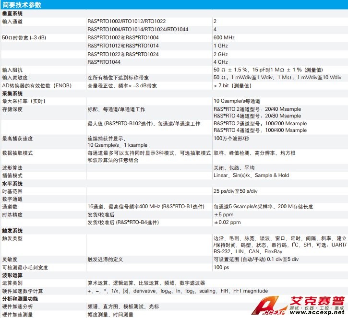Select the 100万个波形/秒 capture speed value
The image size is (348, 318).
232,138
